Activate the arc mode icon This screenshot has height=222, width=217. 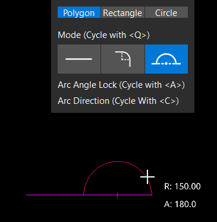coord(166,59)
